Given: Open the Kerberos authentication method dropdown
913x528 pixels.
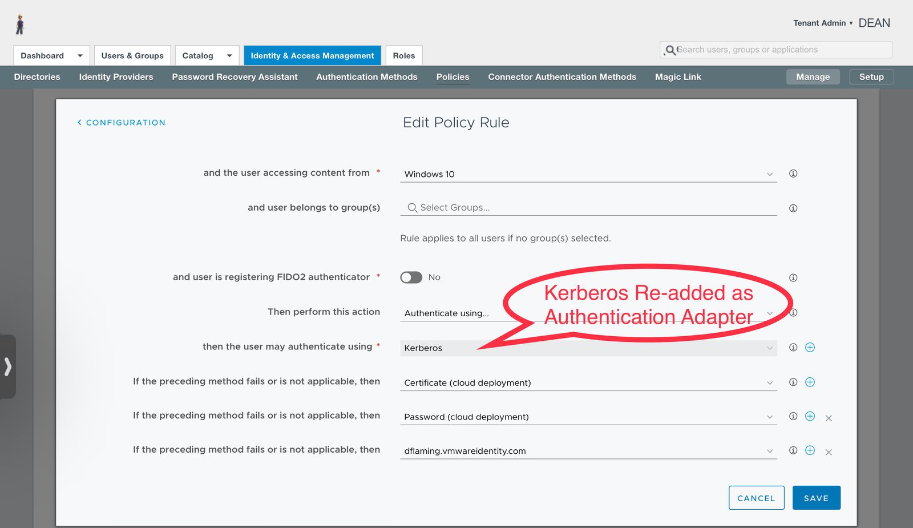Looking at the screenshot, I should 588,348.
